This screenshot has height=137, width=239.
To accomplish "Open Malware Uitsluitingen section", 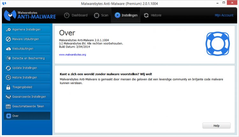I will (x=27, y=39).
